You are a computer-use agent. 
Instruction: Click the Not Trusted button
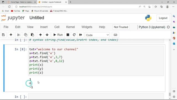121,27
